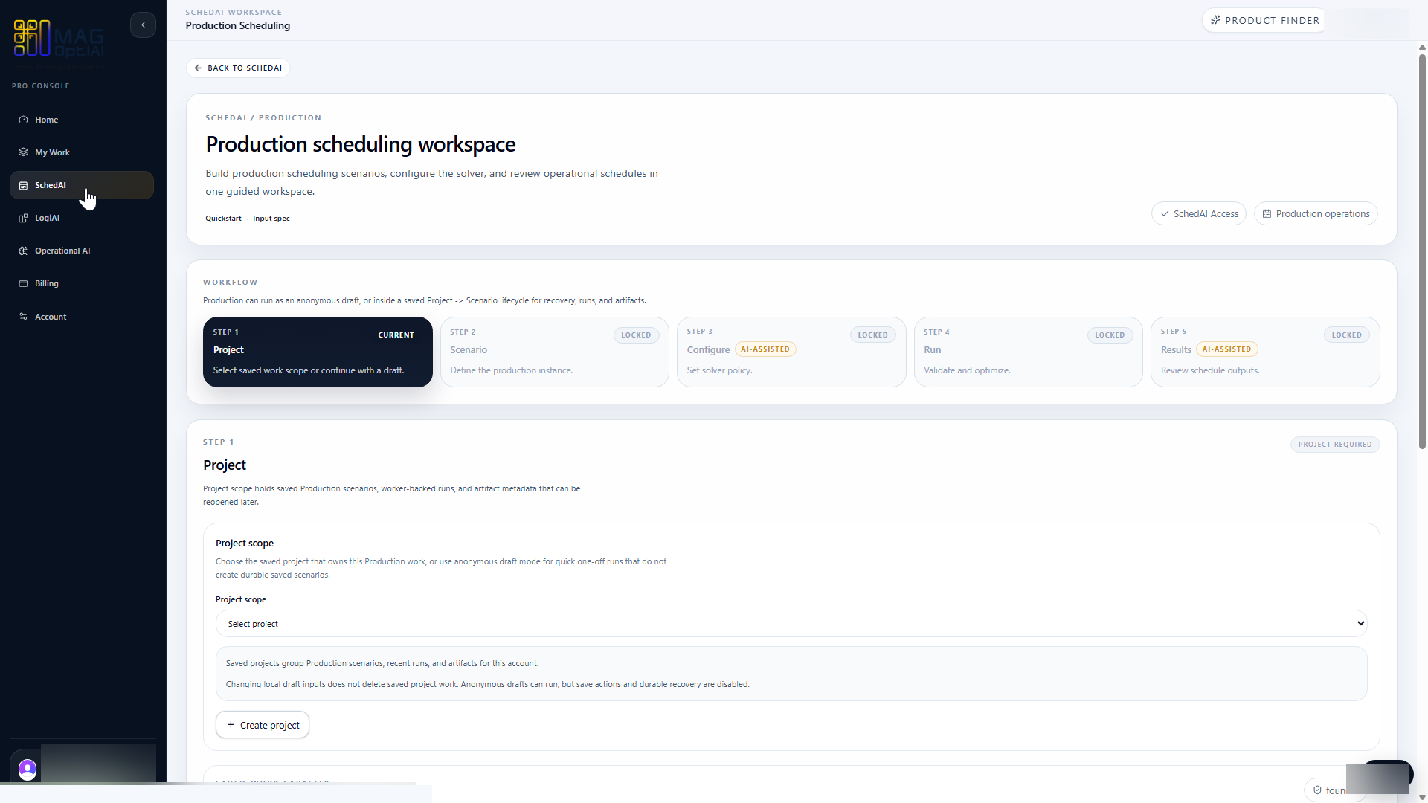Click the Create project button
This screenshot has width=1428, height=803.
click(x=263, y=725)
